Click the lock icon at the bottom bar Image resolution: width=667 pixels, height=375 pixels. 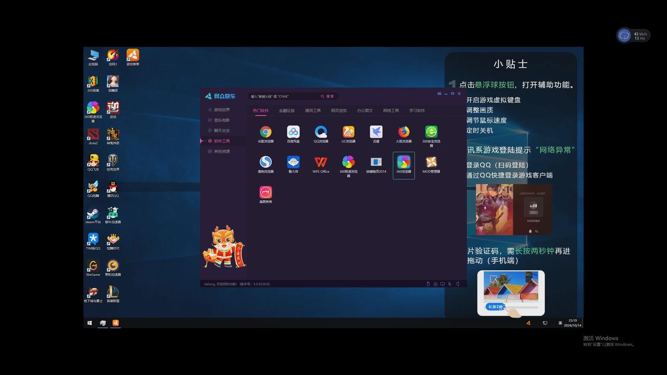[x=435, y=284]
